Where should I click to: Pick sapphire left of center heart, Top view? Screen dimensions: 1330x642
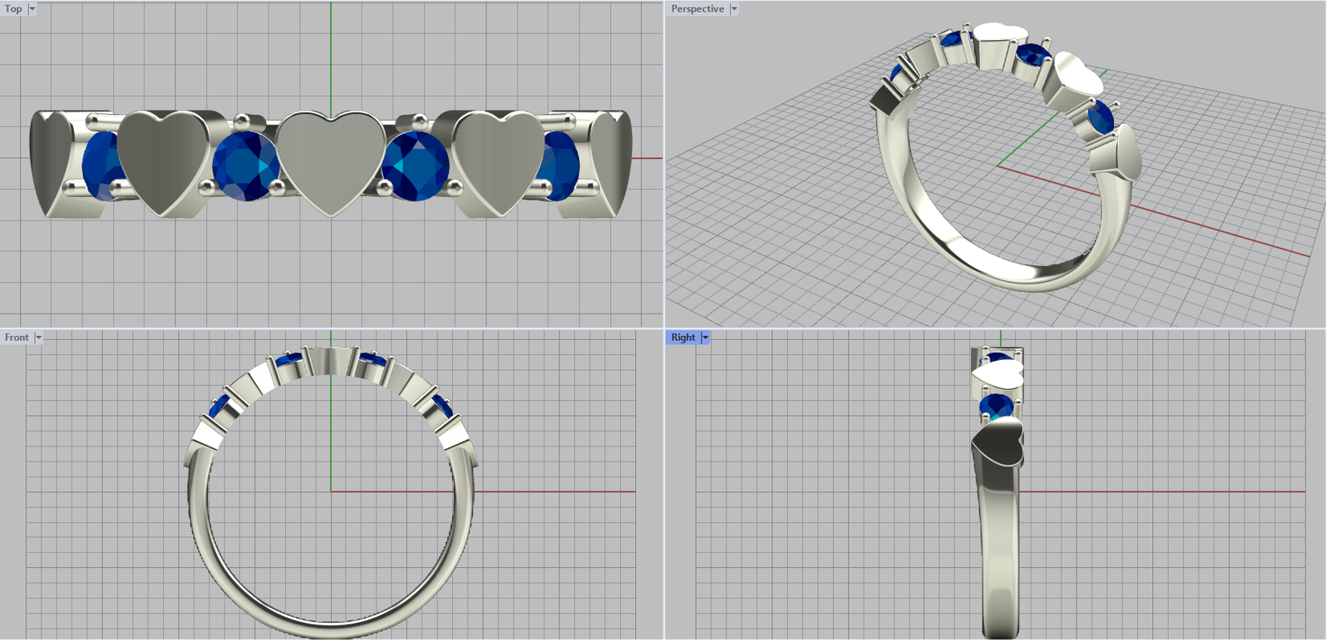click(x=245, y=166)
